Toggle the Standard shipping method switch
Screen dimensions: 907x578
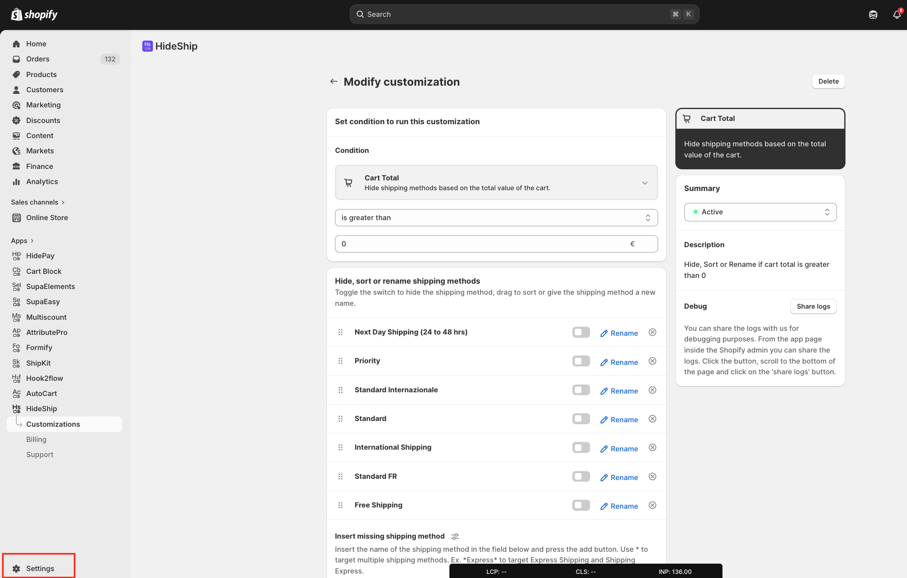(581, 419)
